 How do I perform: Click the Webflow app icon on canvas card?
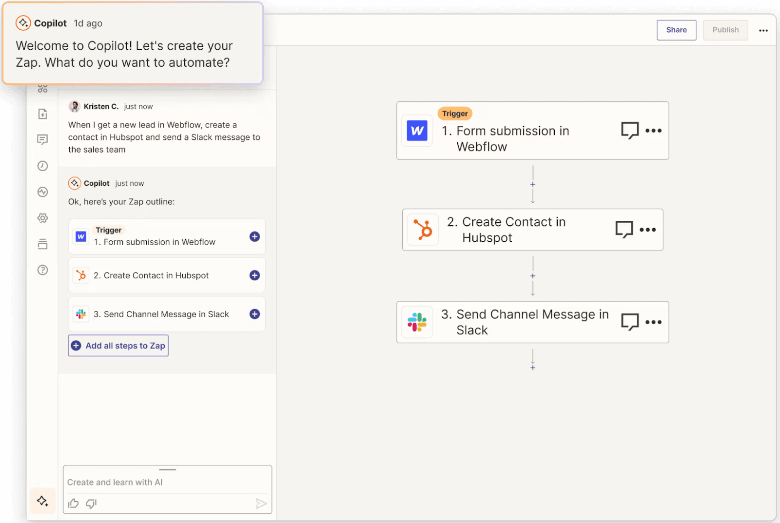pos(417,131)
